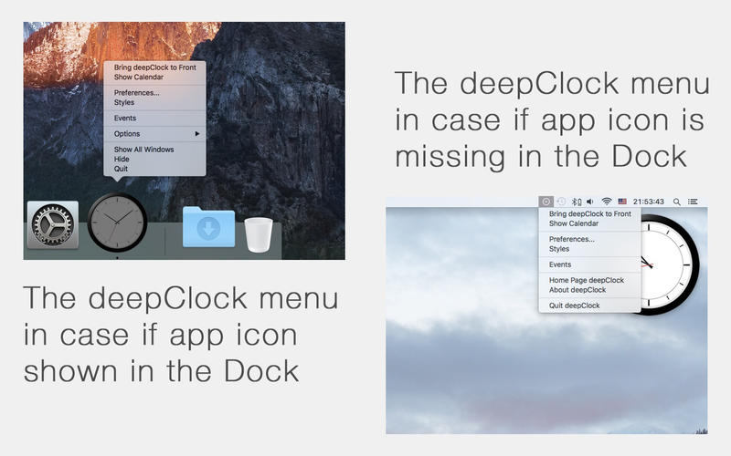Click deepClock icon in menu bar

(546, 202)
